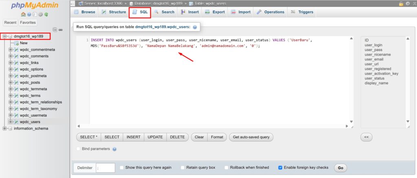
Task: Open the Favorites tables button
Action: pyautogui.click(x=28, y=23)
